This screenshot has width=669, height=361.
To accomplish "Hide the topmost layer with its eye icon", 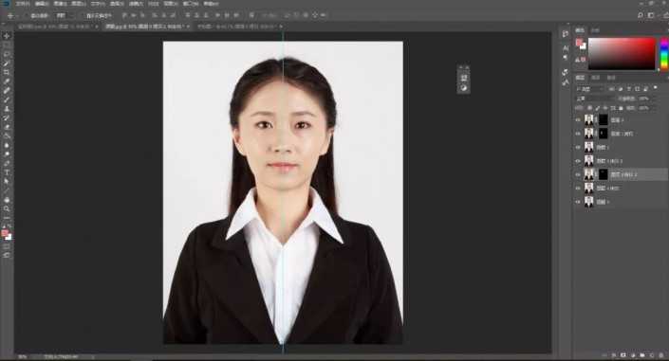I will coord(578,120).
